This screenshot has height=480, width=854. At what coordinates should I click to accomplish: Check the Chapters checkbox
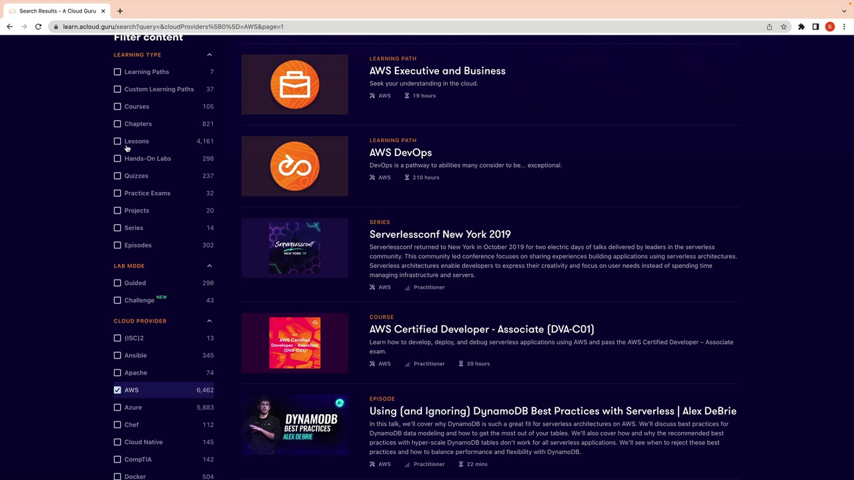pyautogui.click(x=117, y=124)
